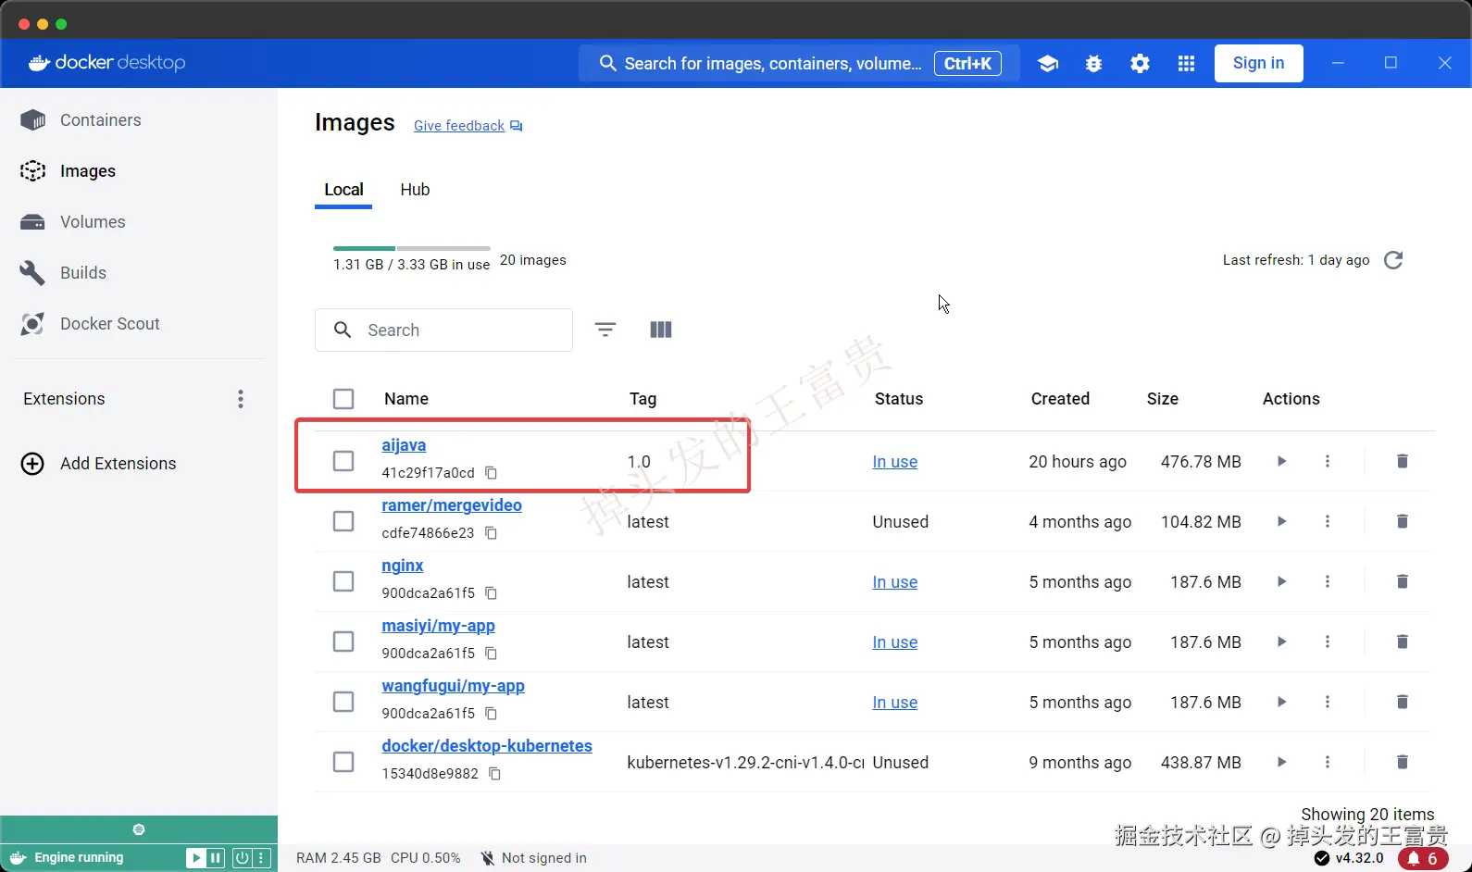Open Images in the sidebar
Image resolution: width=1472 pixels, height=872 pixels.
[x=139, y=171]
